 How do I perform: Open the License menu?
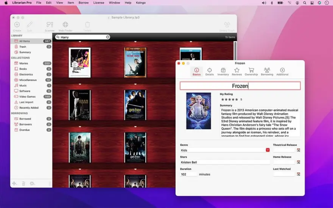99,3
